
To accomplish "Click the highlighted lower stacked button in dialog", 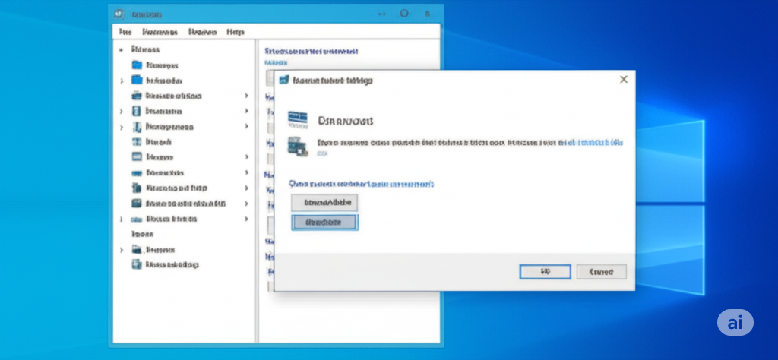I will click(324, 223).
